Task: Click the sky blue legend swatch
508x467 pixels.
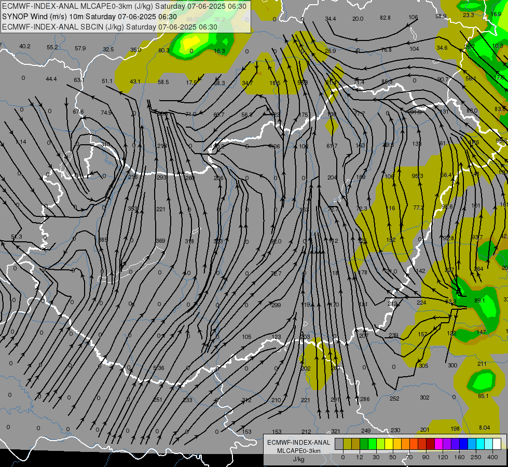Action: [472, 444]
